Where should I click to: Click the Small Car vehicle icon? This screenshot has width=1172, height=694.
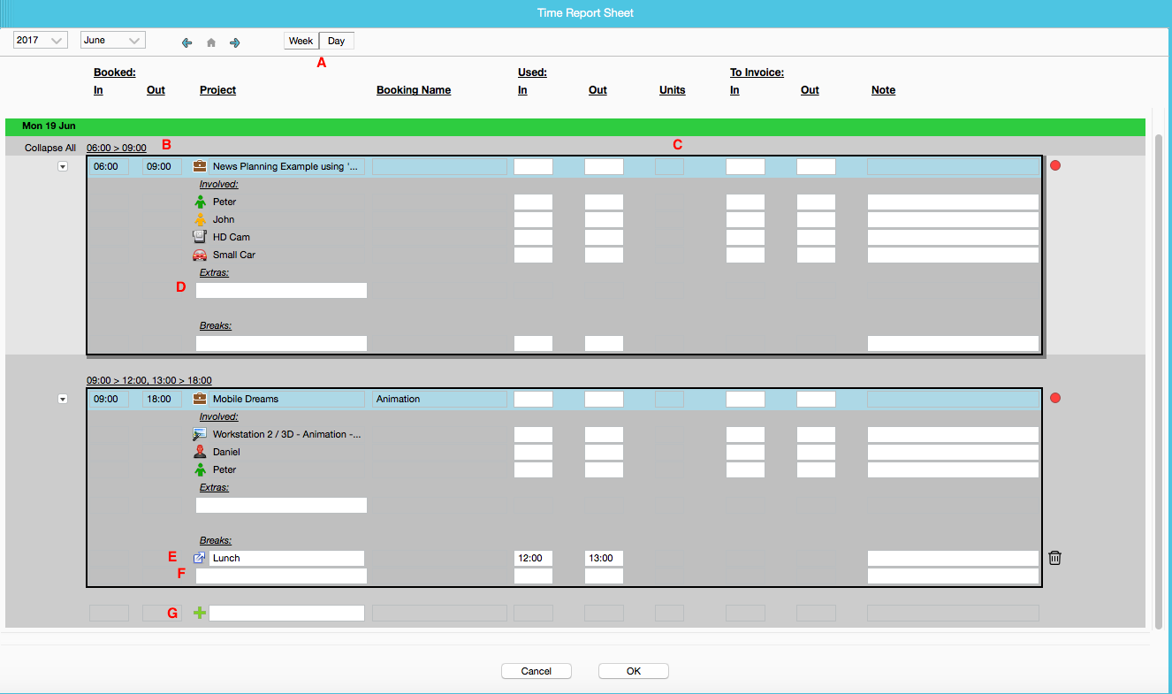201,255
